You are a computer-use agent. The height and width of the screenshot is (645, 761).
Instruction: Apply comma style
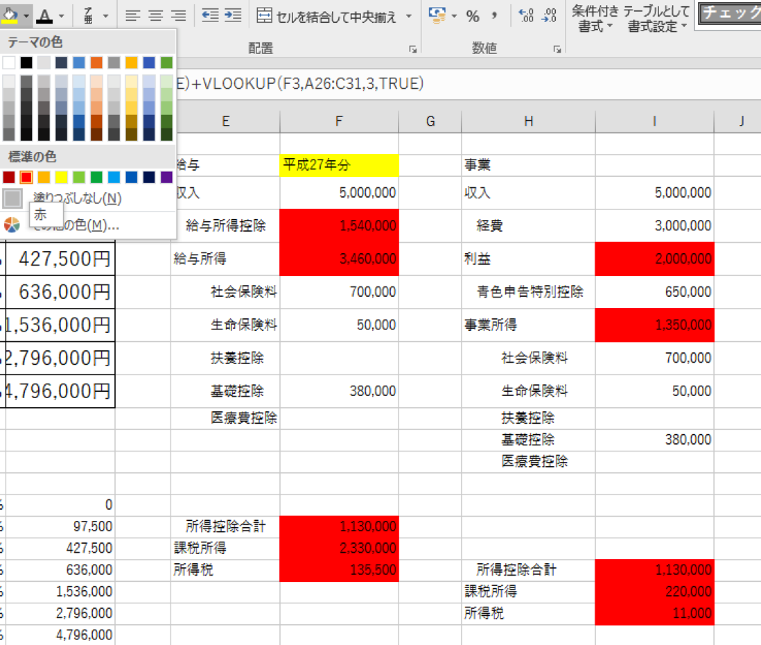(494, 16)
